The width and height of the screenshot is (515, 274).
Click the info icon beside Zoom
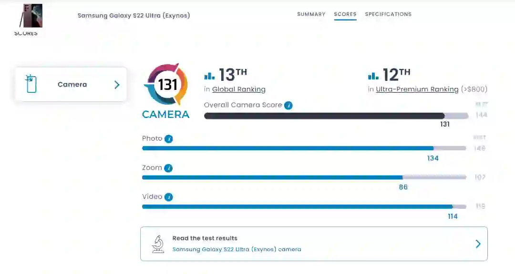click(168, 168)
